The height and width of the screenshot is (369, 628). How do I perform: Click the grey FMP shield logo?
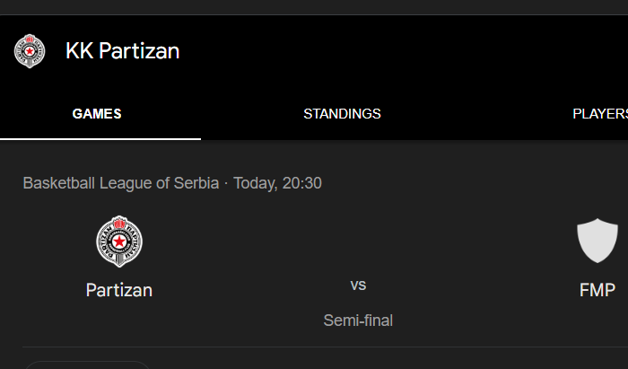597,241
